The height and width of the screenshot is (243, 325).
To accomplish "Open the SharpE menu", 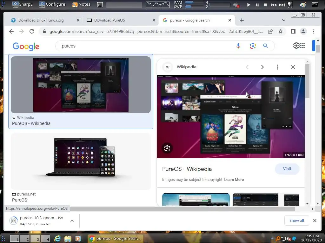I will pos(23,4).
